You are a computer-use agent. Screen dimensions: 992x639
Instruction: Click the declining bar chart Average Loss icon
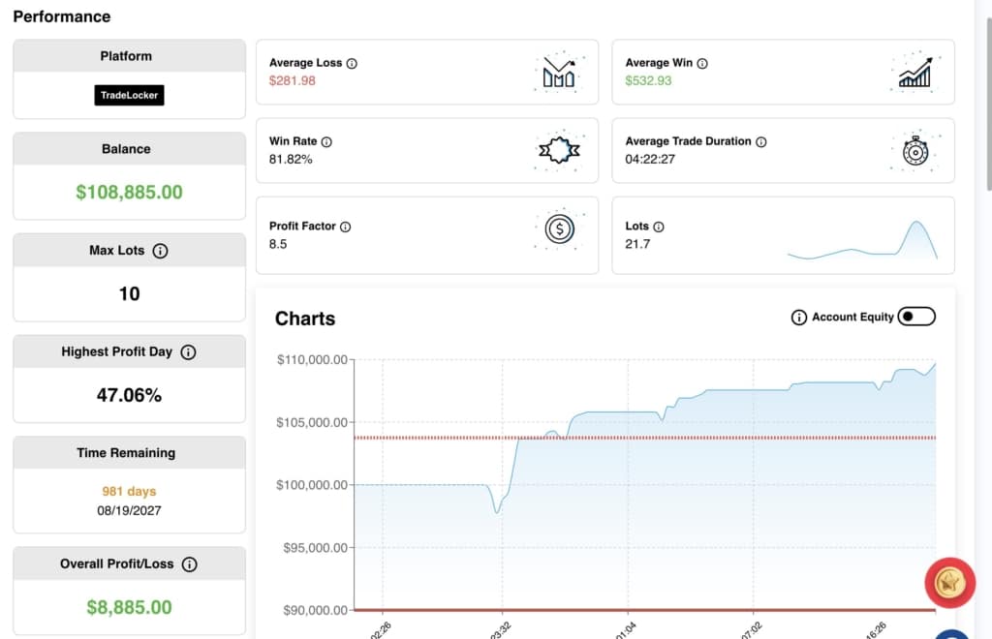pos(559,72)
